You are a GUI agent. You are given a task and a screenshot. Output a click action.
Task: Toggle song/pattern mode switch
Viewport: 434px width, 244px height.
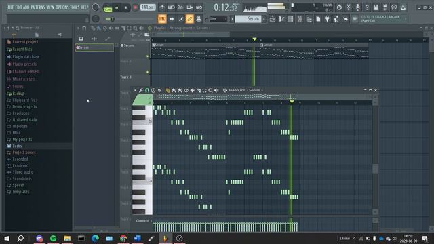click(107, 8)
